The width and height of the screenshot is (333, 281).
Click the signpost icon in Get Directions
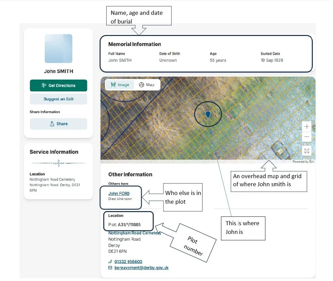[x=44, y=85]
